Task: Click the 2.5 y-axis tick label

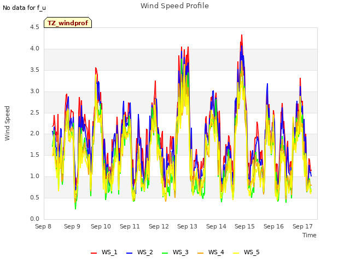Action: (x=34, y=112)
